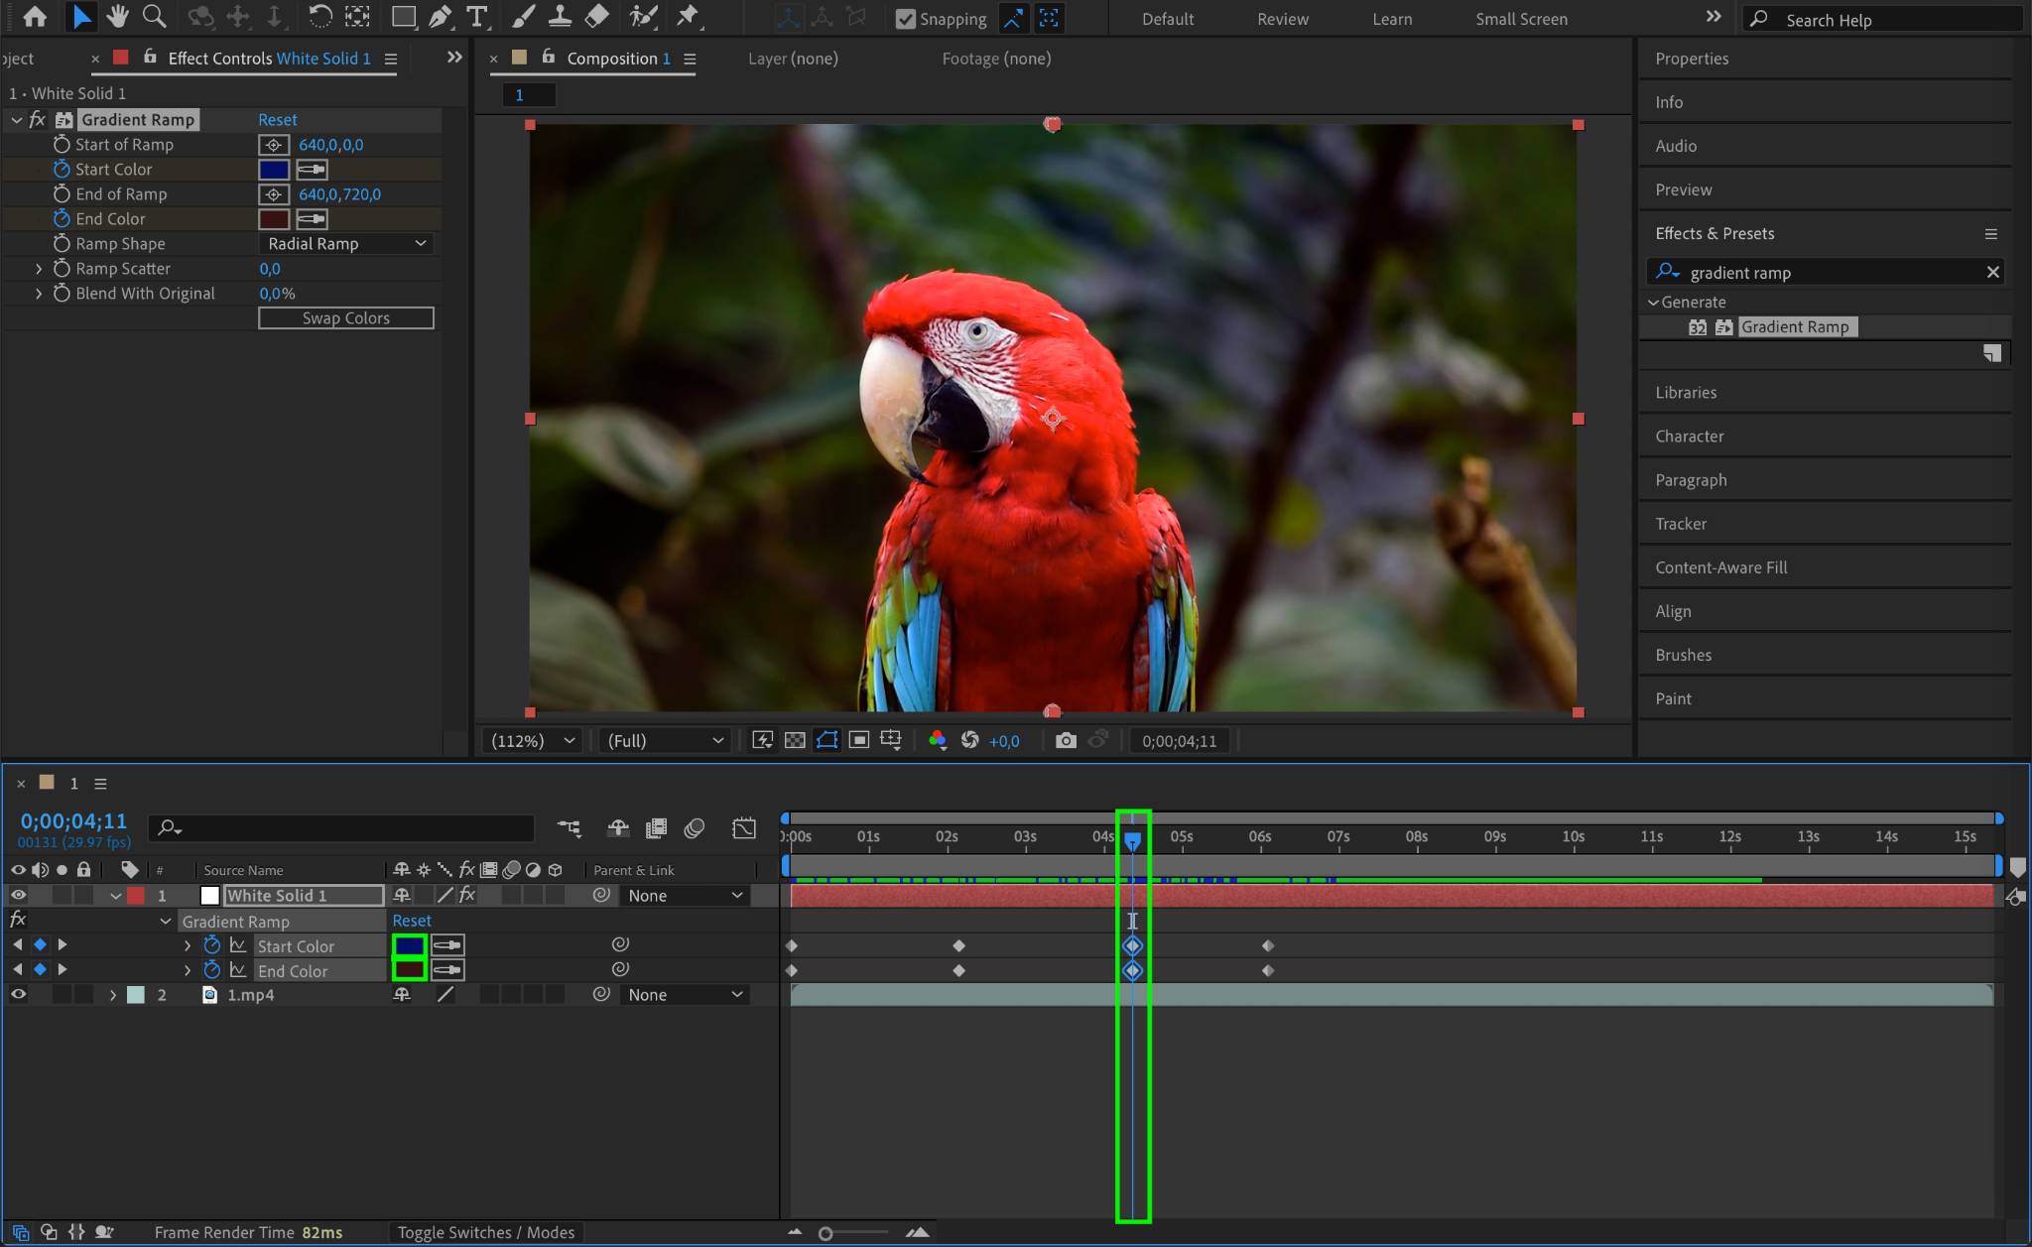2032x1247 pixels.
Task: Click the 2s Start Color keyframe
Action: pos(958,945)
